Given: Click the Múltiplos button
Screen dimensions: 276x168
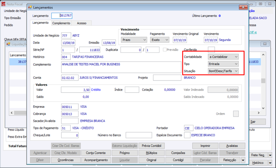Looking at the screenshot, I should pos(151,153).
